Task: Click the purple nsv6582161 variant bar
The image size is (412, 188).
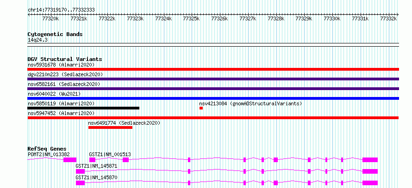Action: [213, 89]
